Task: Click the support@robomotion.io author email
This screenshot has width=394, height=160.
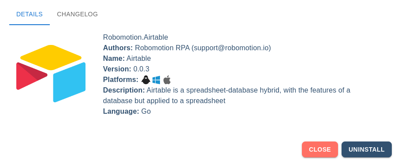Action: (231, 48)
